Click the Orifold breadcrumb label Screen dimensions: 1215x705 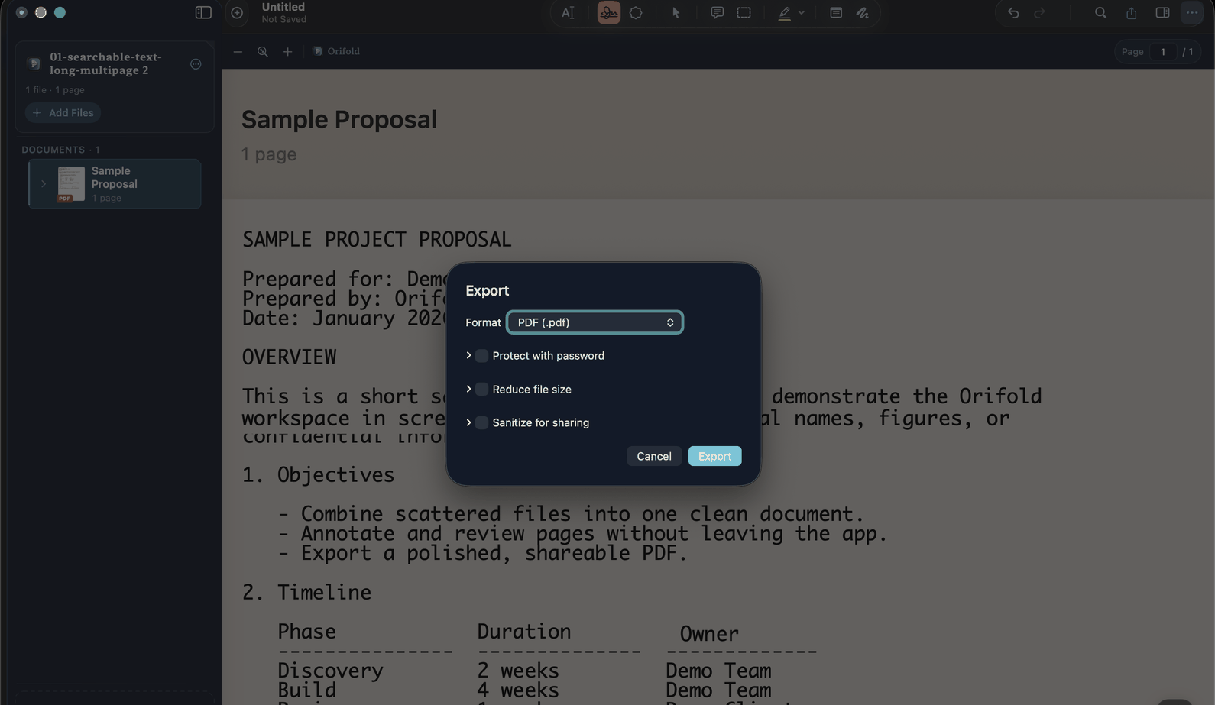click(343, 51)
